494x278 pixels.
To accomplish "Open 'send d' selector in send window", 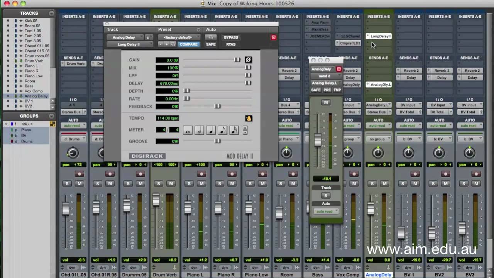I will [326, 76].
